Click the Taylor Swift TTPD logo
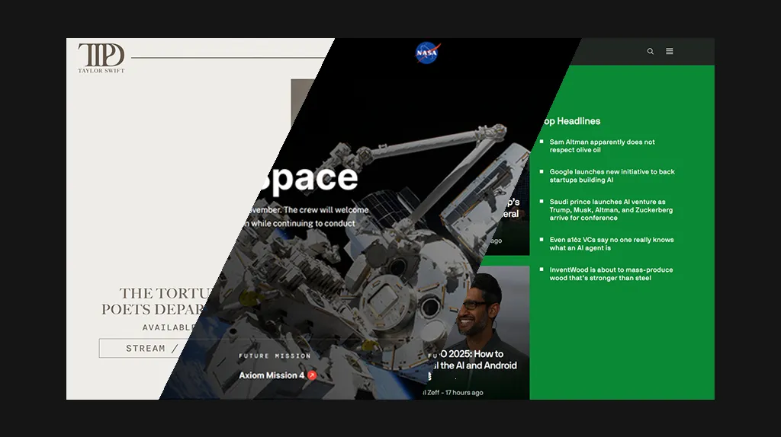The height and width of the screenshot is (437, 781). coord(101,58)
